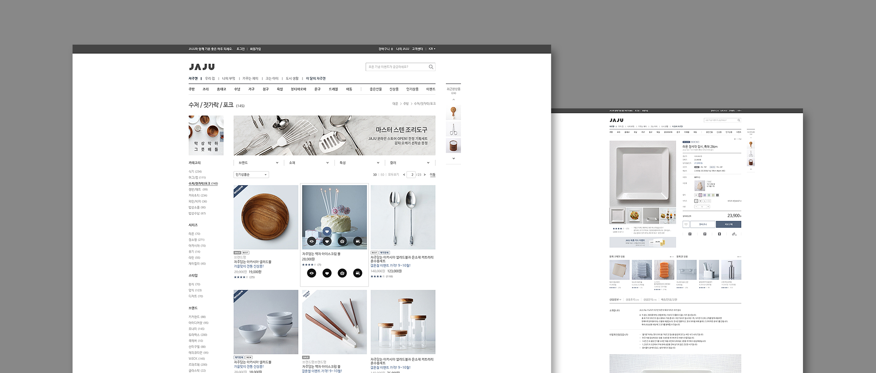The image size is (876, 373).
Task: Click card icon below the 28,000원 price
Action: (x=358, y=273)
